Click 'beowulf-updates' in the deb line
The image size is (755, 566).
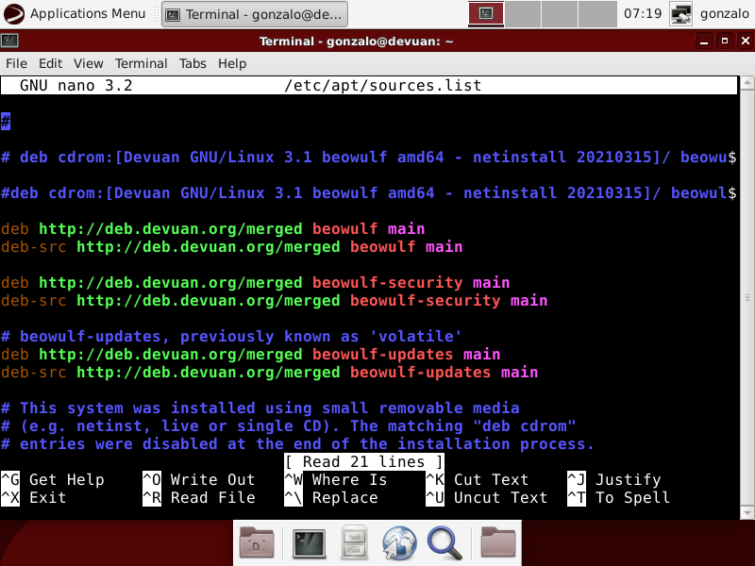[383, 355]
